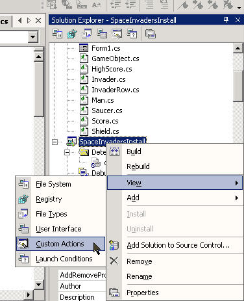
Task: Click the Form1.cs form icon
Action: [x=84, y=48]
